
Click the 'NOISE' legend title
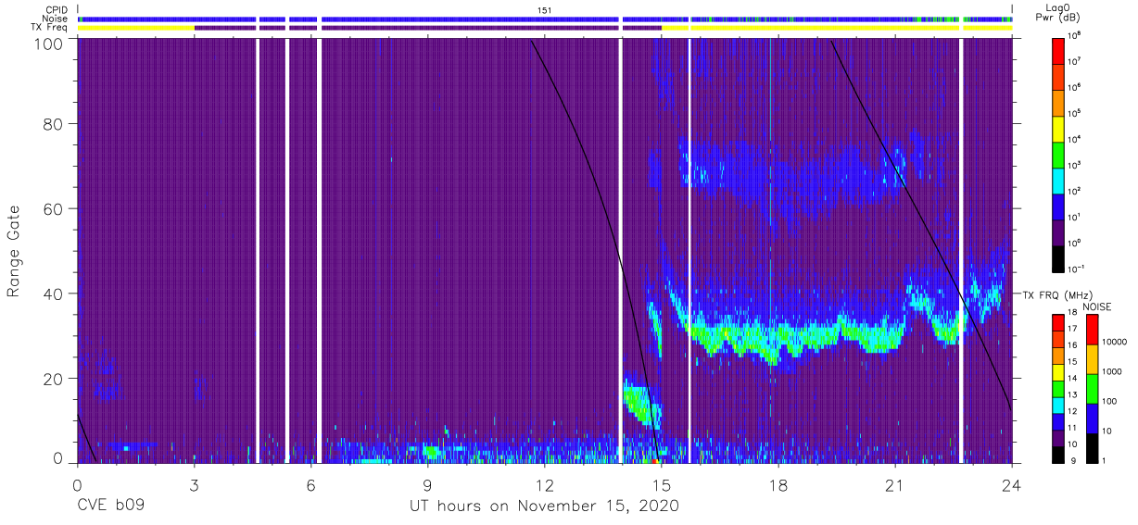(x=1096, y=306)
